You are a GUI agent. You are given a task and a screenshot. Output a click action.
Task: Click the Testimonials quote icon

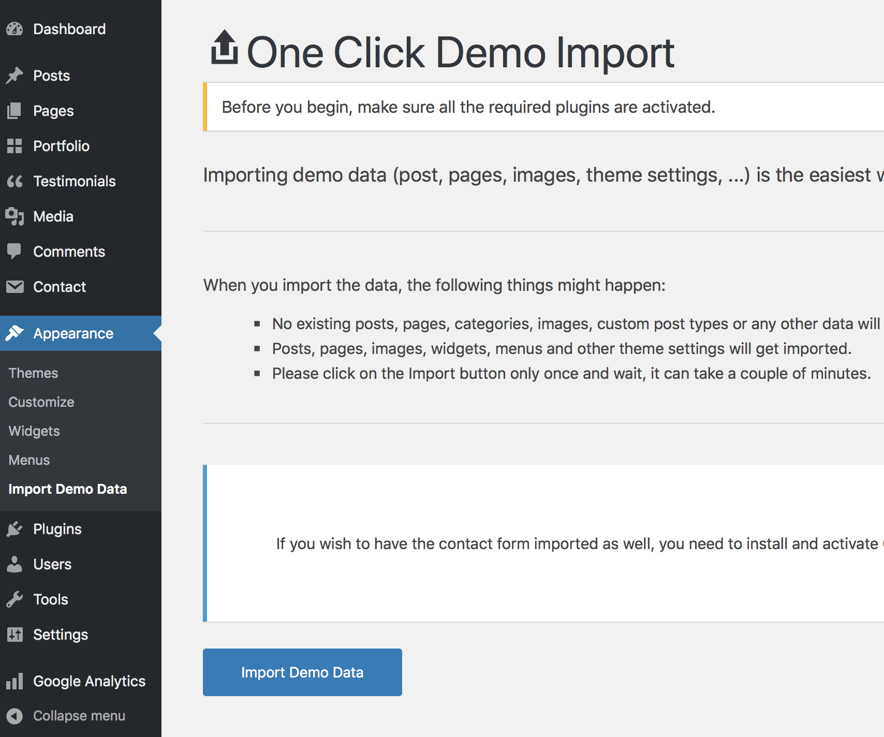(14, 181)
